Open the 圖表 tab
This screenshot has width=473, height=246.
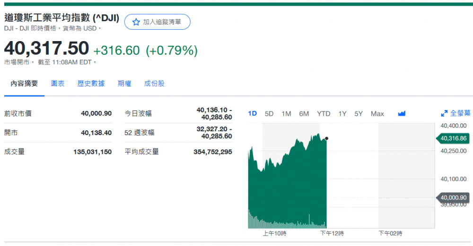[x=58, y=84]
